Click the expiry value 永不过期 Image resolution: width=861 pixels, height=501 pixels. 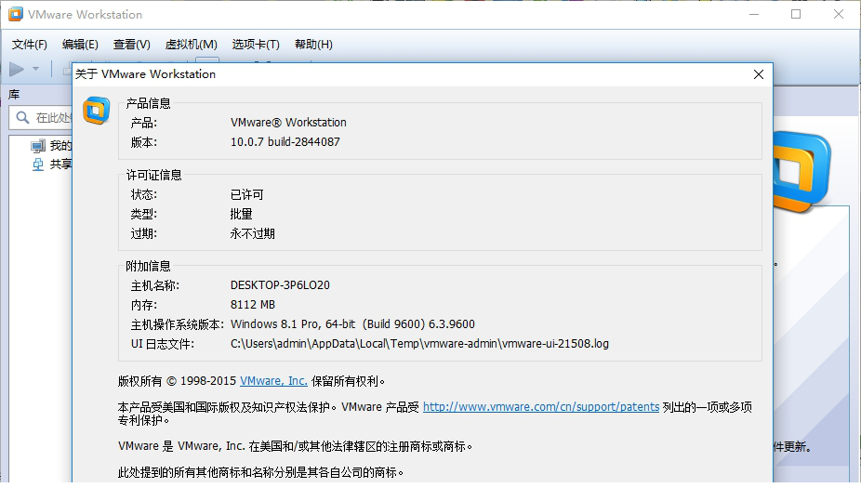click(252, 233)
